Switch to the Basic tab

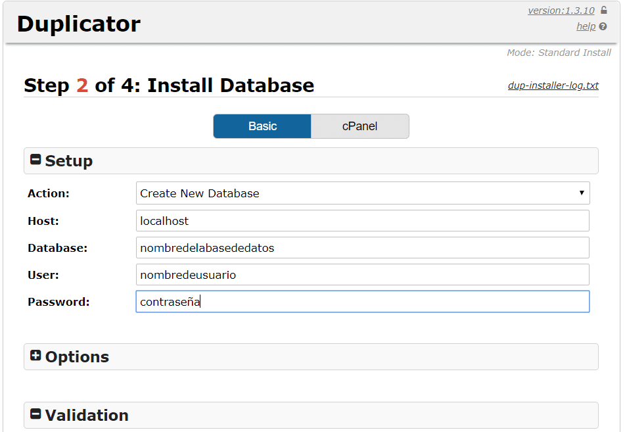pyautogui.click(x=262, y=126)
